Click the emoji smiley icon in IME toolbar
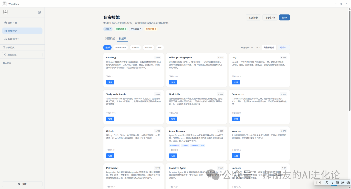 tap(343, 183)
